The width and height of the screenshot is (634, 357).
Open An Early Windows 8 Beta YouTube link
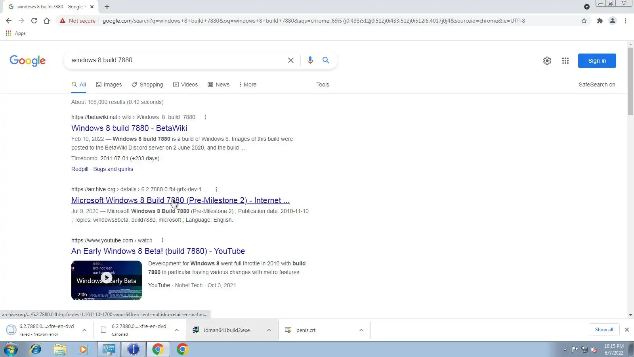point(158,251)
